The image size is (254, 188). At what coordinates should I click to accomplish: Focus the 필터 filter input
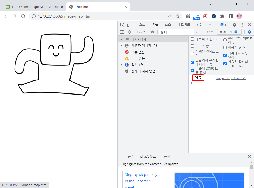point(177,32)
